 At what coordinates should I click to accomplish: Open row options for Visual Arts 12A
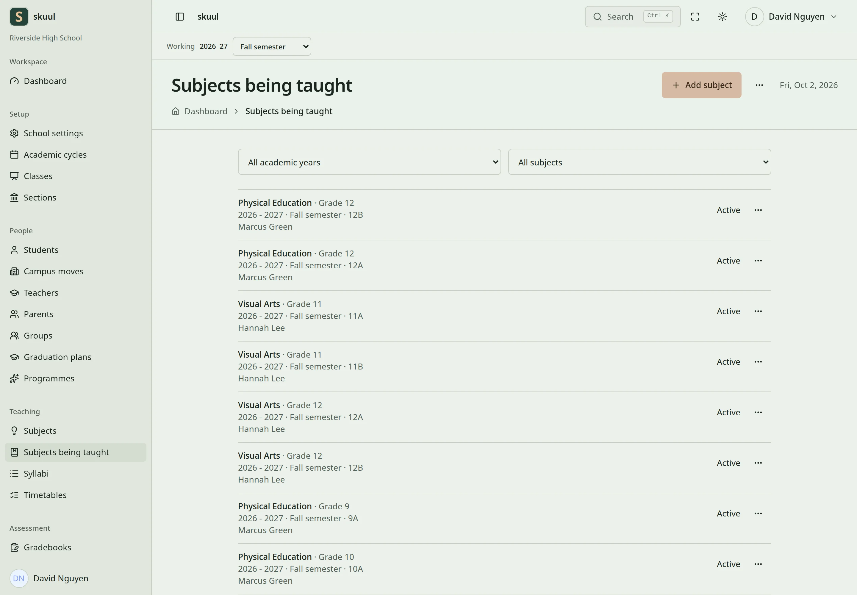(758, 412)
